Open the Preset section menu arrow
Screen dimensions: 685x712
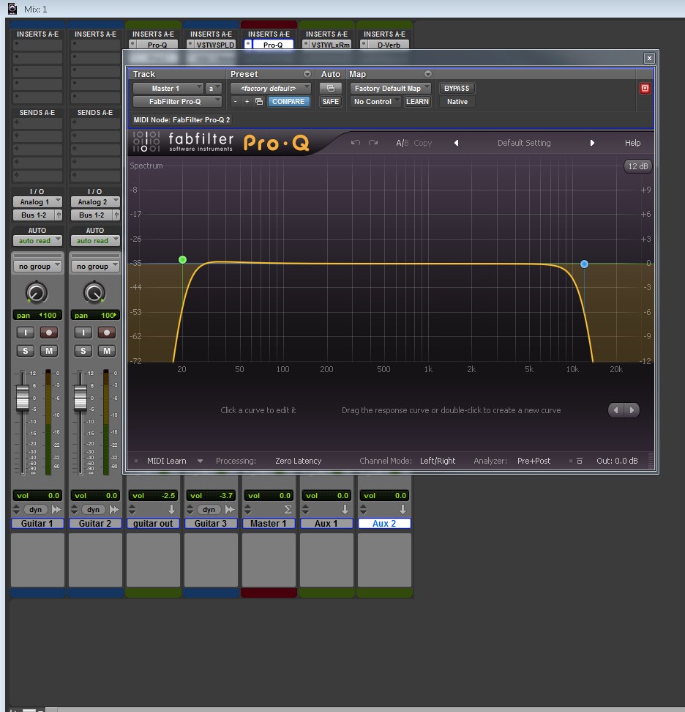[307, 74]
